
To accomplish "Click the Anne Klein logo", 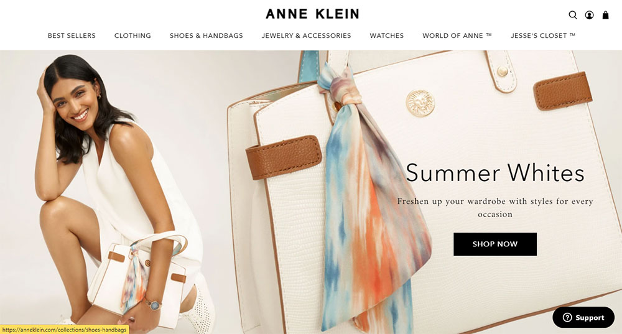I will [313, 14].
